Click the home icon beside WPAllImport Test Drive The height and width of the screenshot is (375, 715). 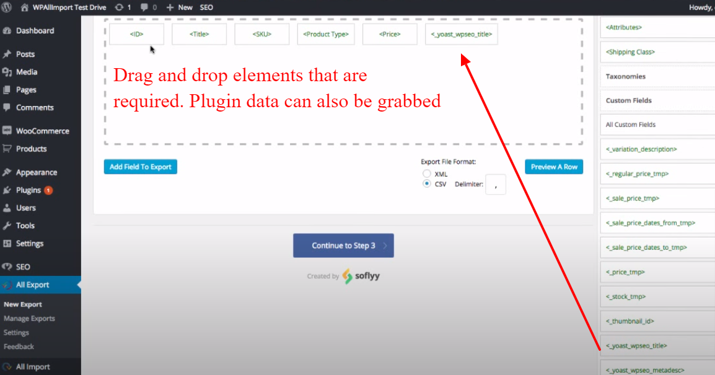pos(25,7)
